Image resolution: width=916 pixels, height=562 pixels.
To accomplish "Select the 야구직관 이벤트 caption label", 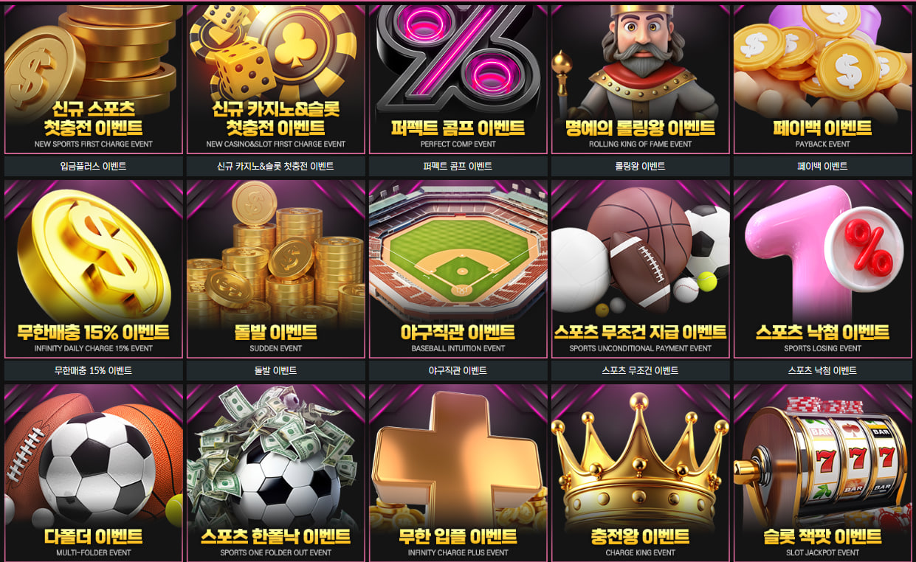I will pyautogui.click(x=458, y=370).
